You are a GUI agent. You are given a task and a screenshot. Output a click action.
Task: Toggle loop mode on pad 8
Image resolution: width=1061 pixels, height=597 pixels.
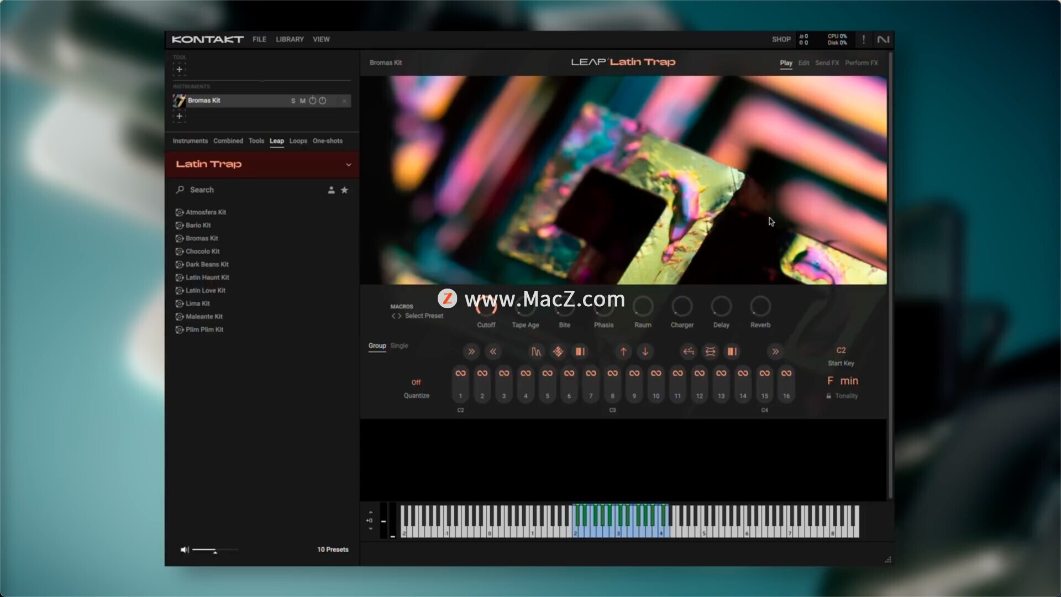tap(613, 374)
